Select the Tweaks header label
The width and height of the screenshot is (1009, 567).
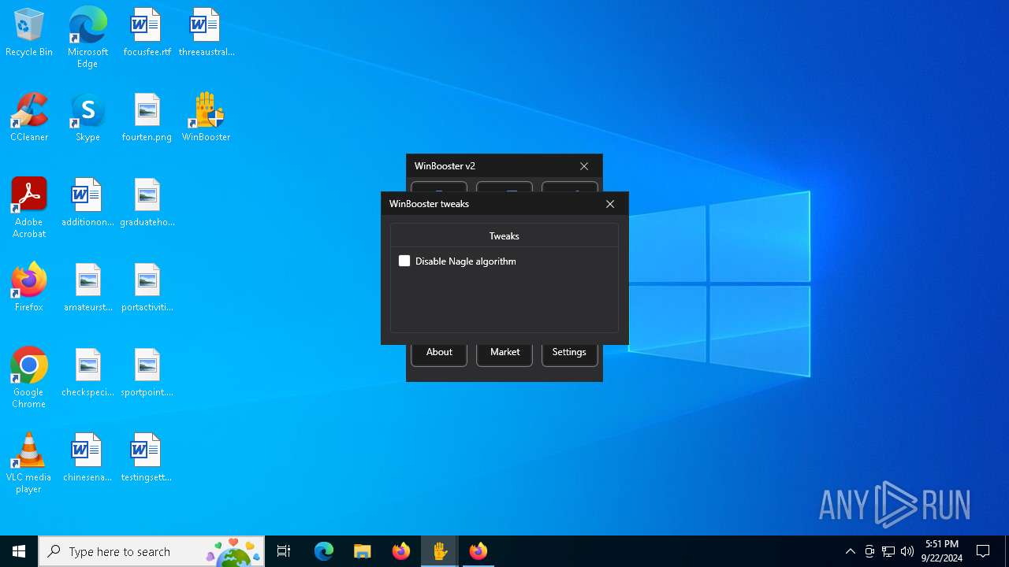[504, 235]
